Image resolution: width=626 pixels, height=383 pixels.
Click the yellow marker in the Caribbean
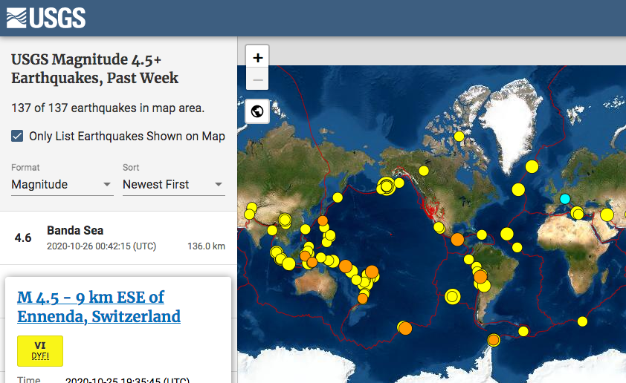coord(482,235)
